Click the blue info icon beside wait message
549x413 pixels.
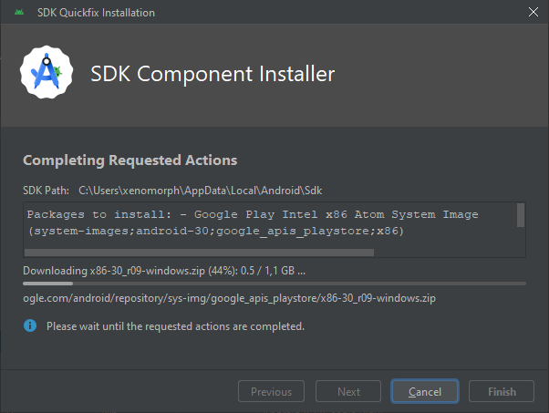point(30,325)
